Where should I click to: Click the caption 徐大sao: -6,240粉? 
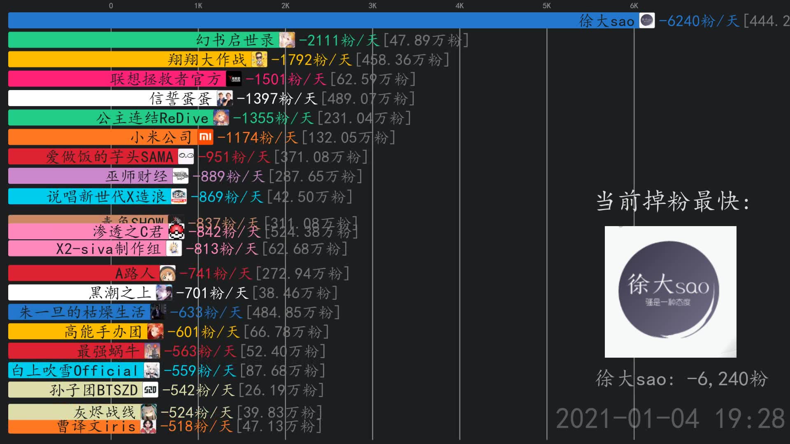pos(682,379)
